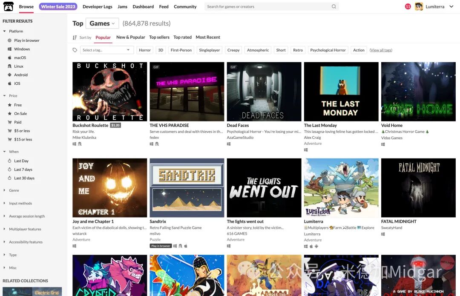This screenshot has height=296, width=460.
Task: Open Developer Logs in the nav bar
Action: click(98, 6)
